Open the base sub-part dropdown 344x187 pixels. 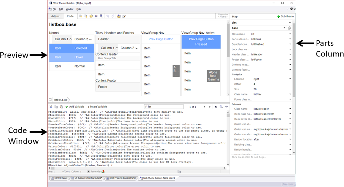284,28
